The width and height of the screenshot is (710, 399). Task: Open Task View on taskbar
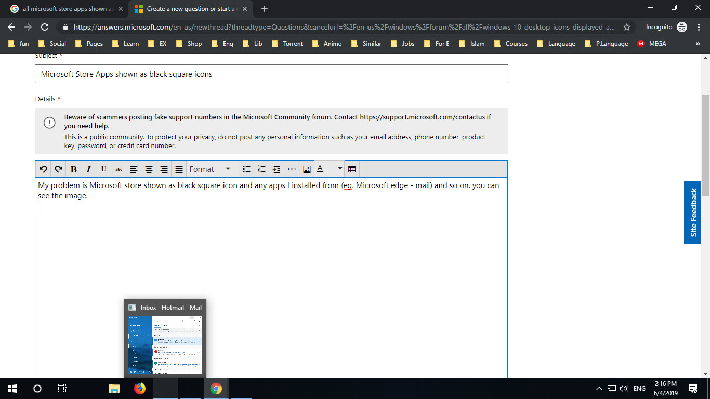point(62,389)
